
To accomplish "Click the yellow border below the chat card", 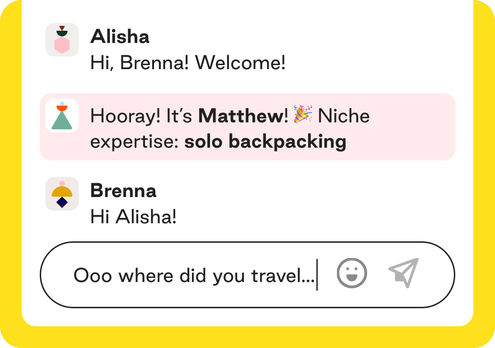I will point(247,338).
